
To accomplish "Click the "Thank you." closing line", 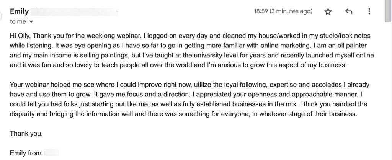I will click(x=26, y=134).
